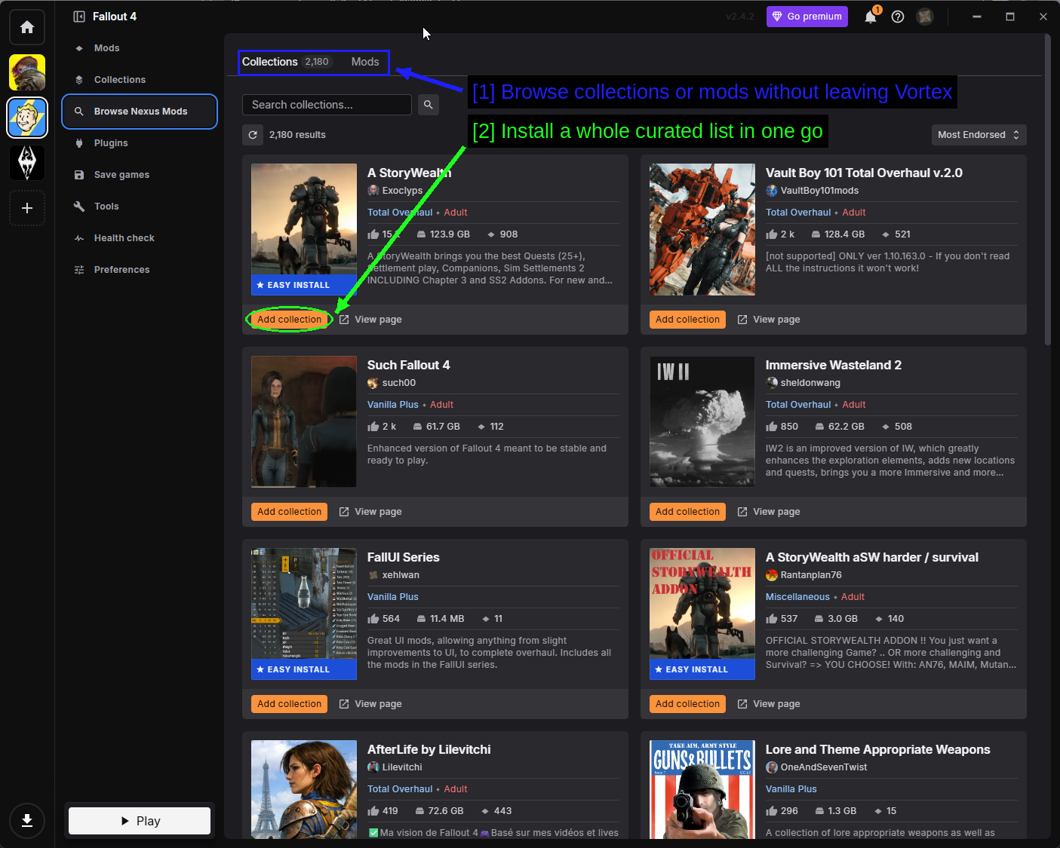View page for Vault Boy 101 Total Overhaul

tap(769, 320)
